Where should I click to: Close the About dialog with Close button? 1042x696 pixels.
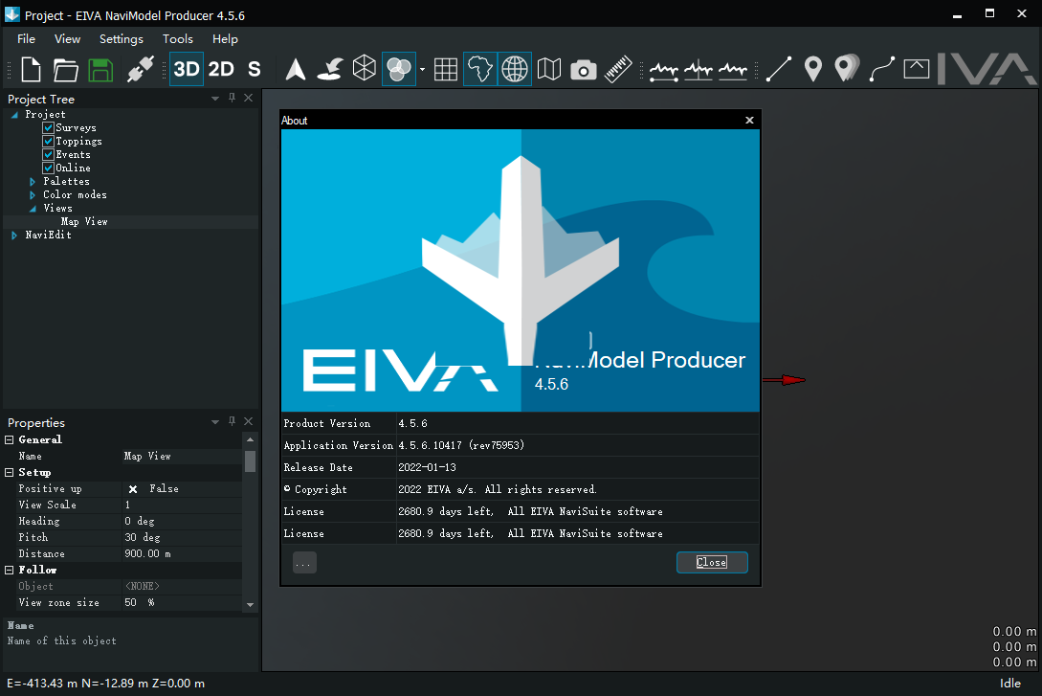712,562
